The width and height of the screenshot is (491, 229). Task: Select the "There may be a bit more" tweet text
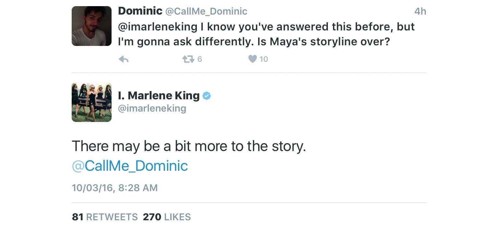(x=189, y=146)
